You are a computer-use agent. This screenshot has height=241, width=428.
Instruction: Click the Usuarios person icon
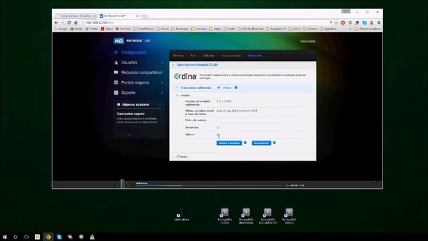point(116,62)
